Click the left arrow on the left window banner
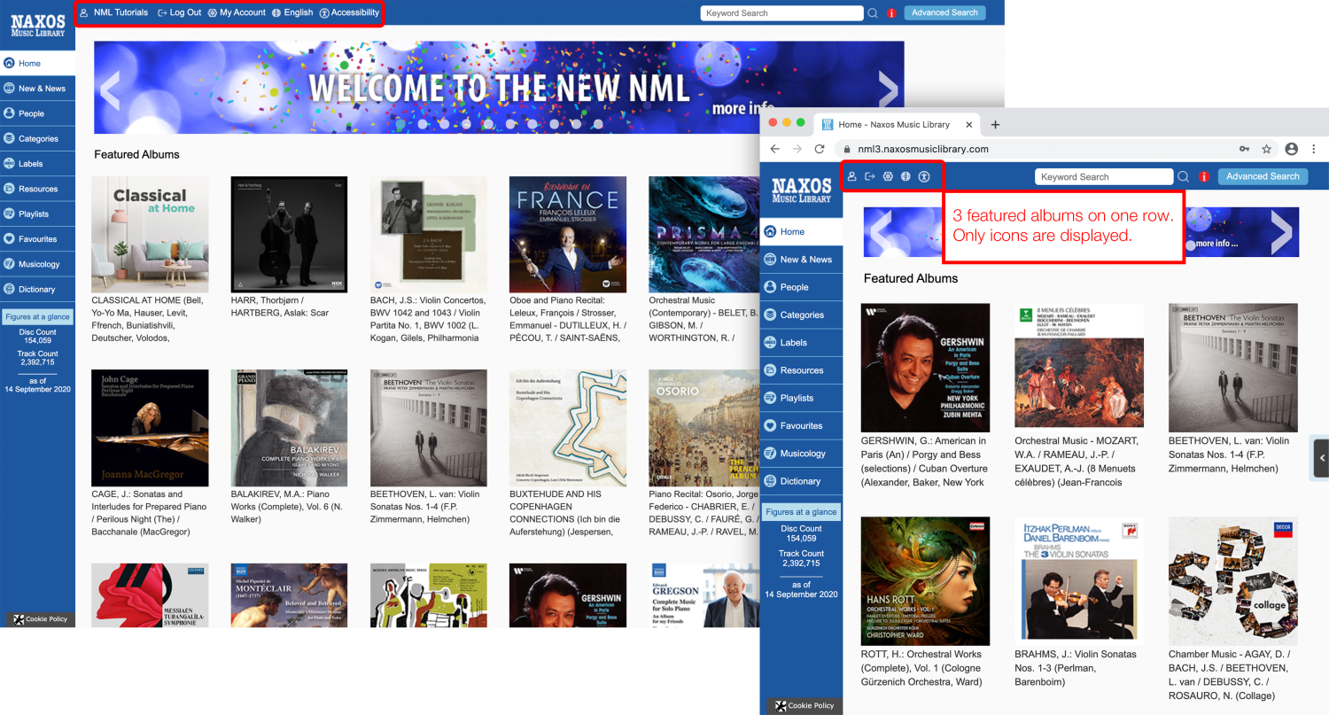The image size is (1329, 715). [x=110, y=89]
